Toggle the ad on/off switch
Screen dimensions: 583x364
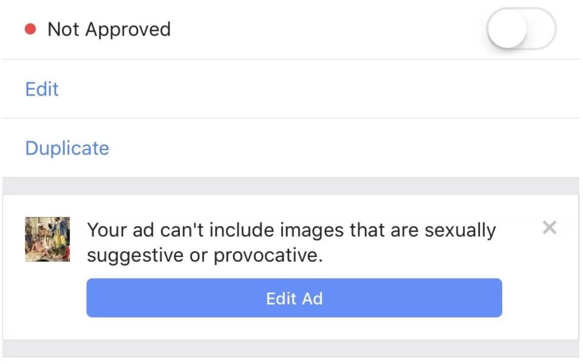[521, 29]
